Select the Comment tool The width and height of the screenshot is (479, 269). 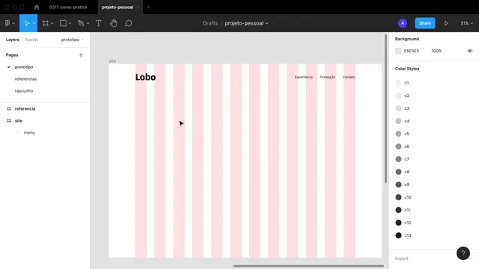(x=129, y=23)
